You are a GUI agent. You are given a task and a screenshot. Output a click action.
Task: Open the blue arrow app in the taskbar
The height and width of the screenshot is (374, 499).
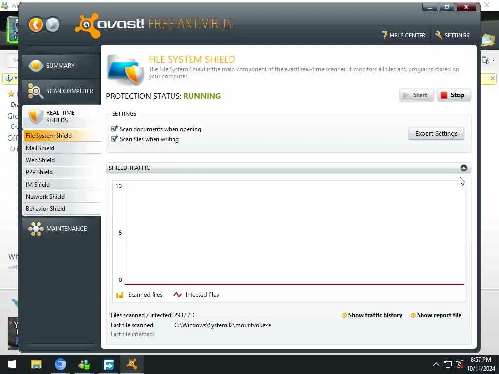108,364
